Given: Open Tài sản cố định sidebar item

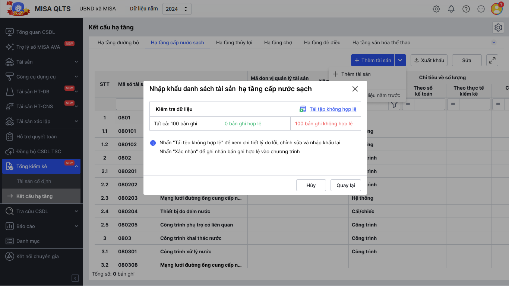Looking at the screenshot, I should pyautogui.click(x=34, y=181).
